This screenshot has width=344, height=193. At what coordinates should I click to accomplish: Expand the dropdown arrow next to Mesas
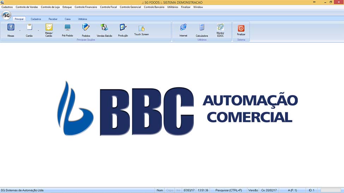click(x=20, y=31)
